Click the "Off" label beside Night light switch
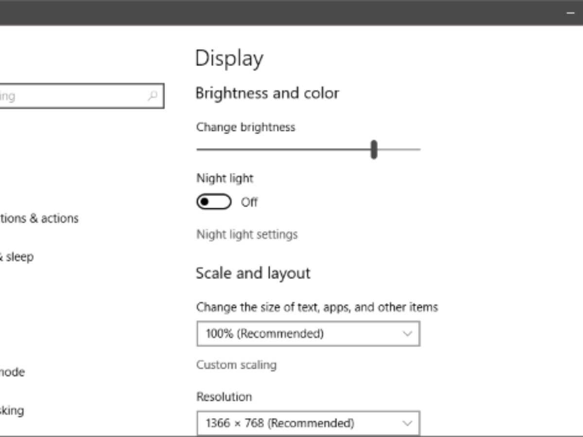583x437 pixels. coord(249,202)
